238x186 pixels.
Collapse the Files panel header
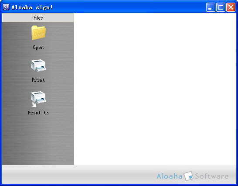38,18
